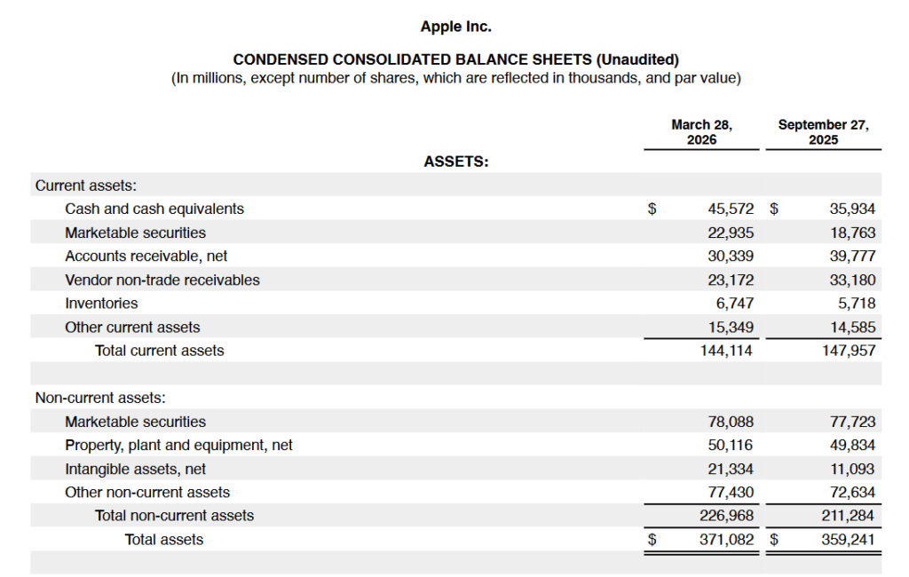Select the total non-current value 226,968
909x577 pixels.
(x=726, y=516)
